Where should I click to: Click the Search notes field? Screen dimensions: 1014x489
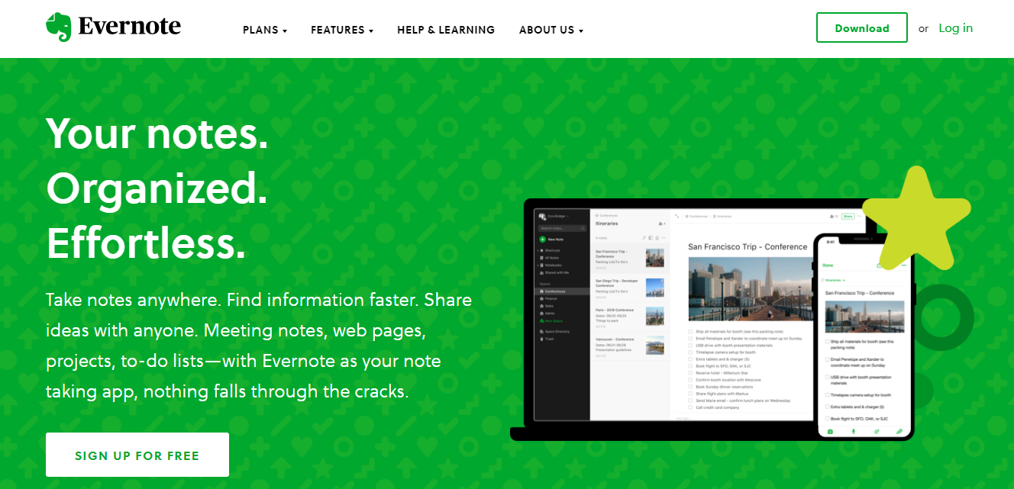click(x=561, y=228)
